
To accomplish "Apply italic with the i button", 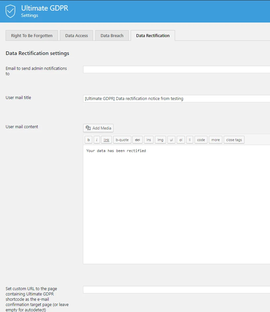I will pyautogui.click(x=96, y=140).
